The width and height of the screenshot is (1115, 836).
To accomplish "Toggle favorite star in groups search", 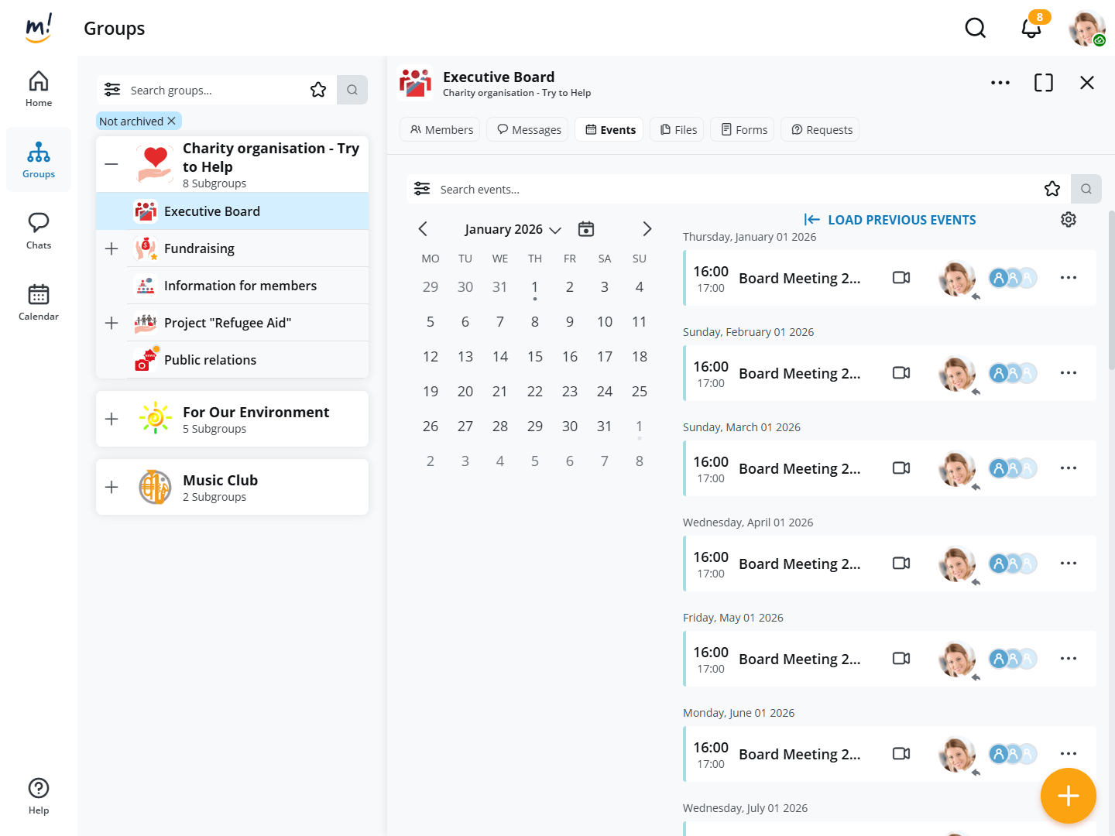I will coord(318,90).
